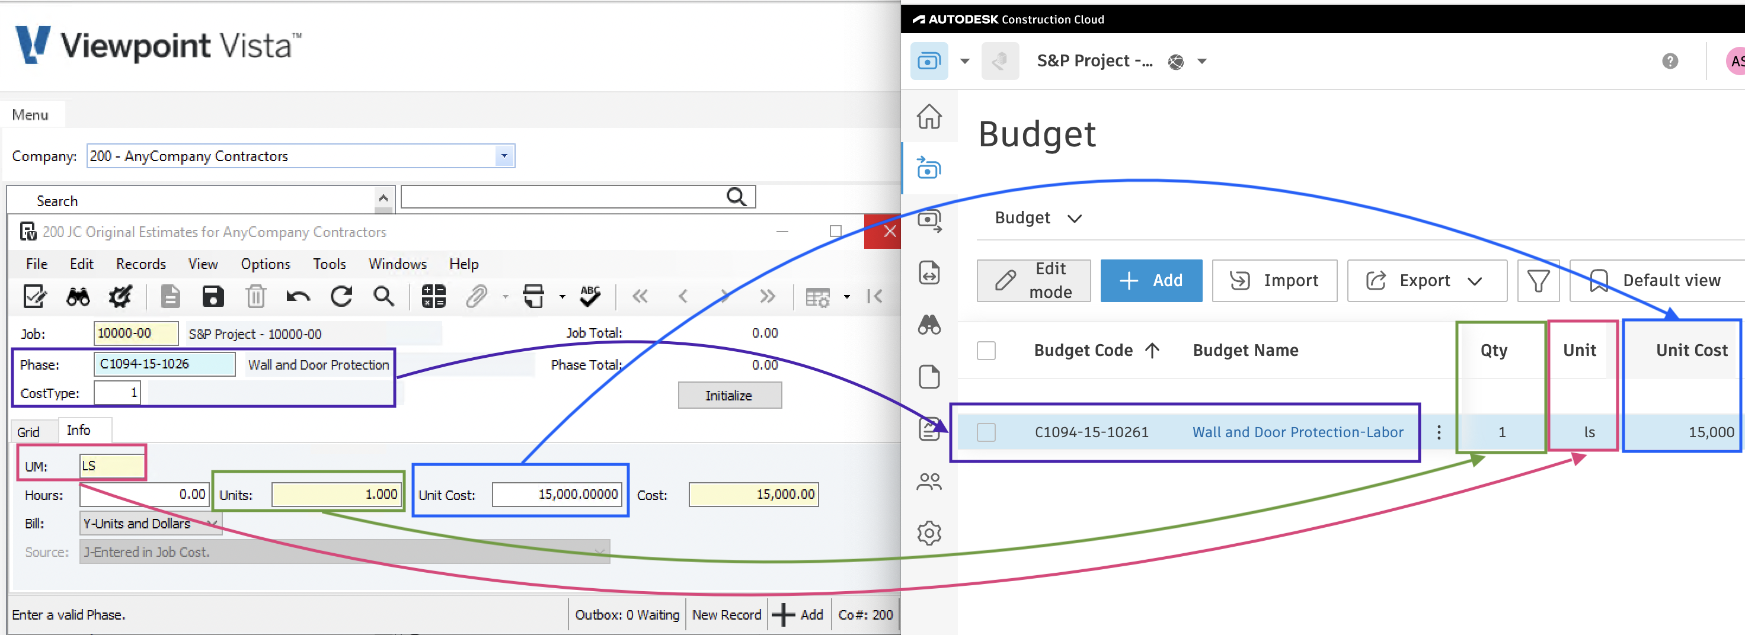Expand the S&P Project selector arrow
1745x635 pixels.
coord(1201,62)
